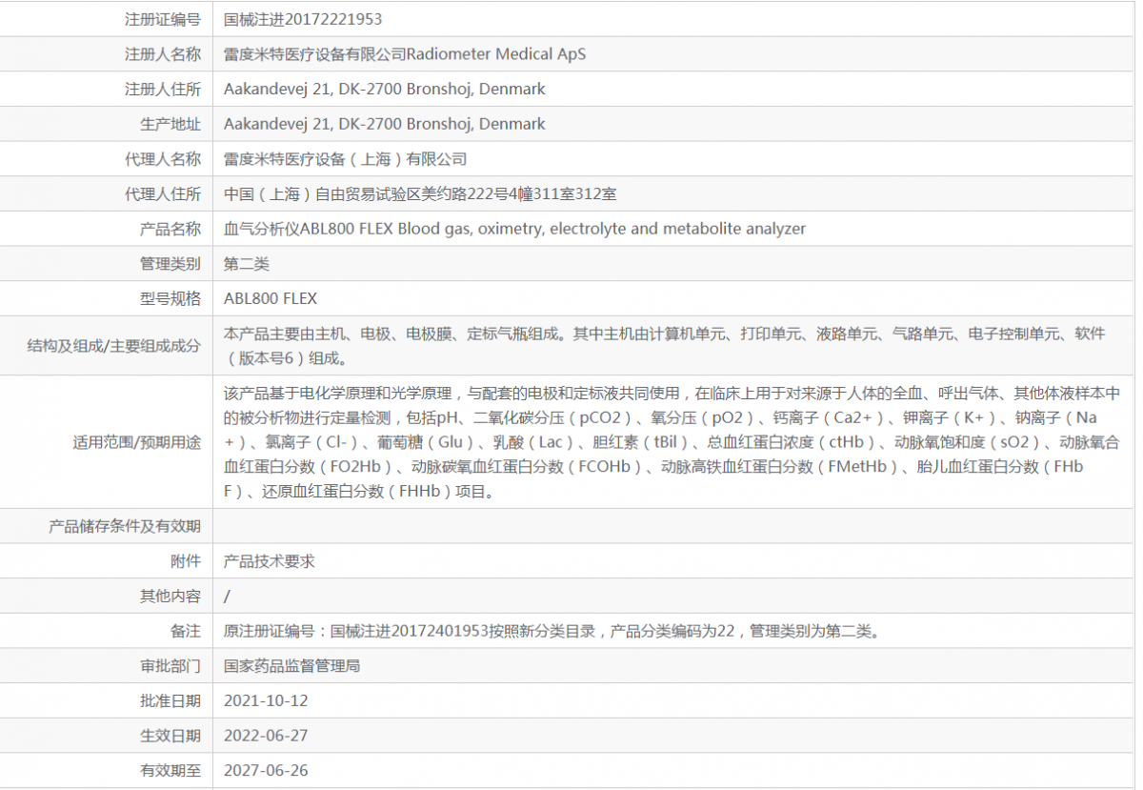The image size is (1143, 790).
Task: Select registrant name Radiometer Medical ApS
Action: [496, 54]
